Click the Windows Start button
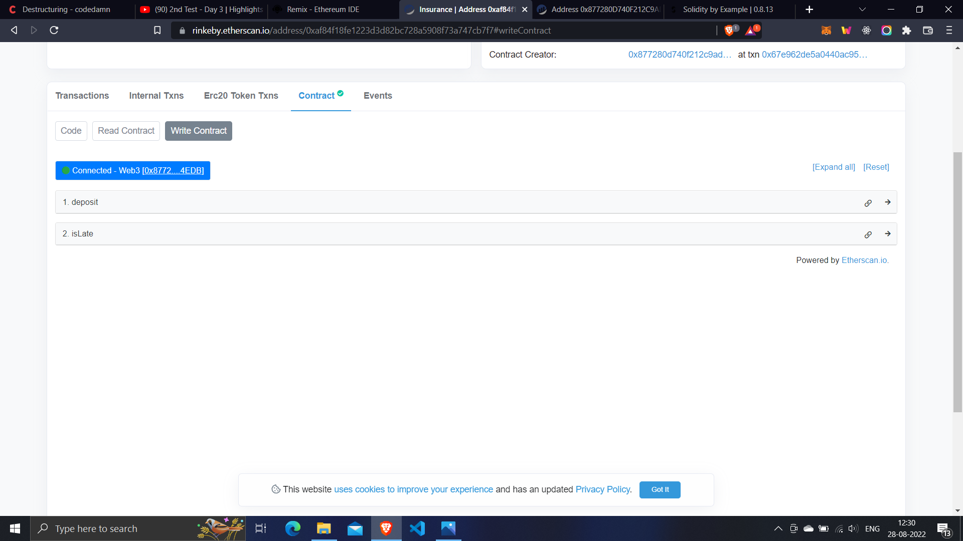The image size is (963, 541). [15, 528]
